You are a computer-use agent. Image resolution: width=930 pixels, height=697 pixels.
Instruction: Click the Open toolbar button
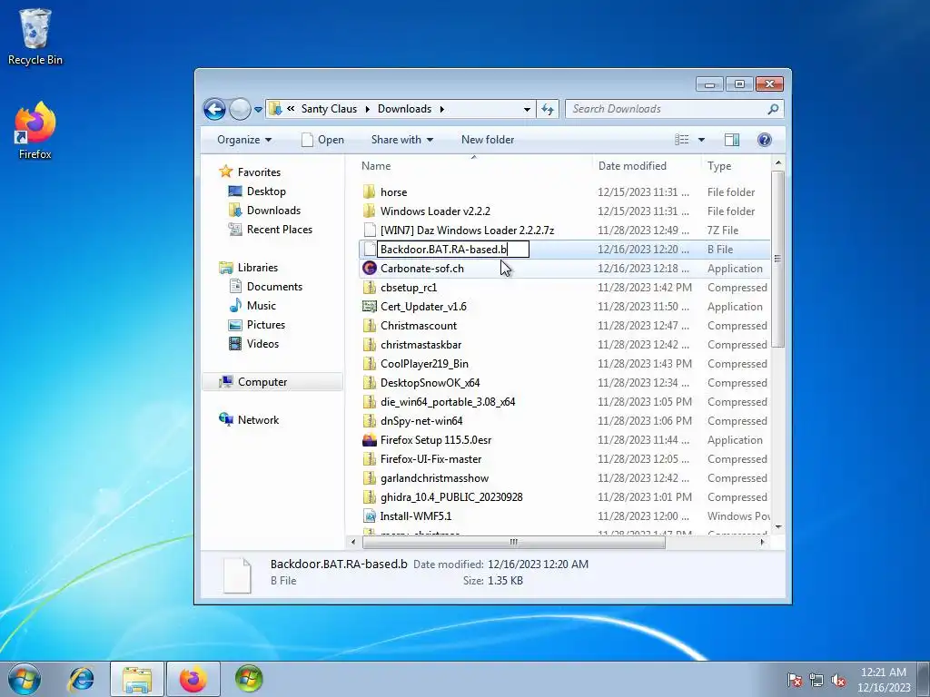322,140
